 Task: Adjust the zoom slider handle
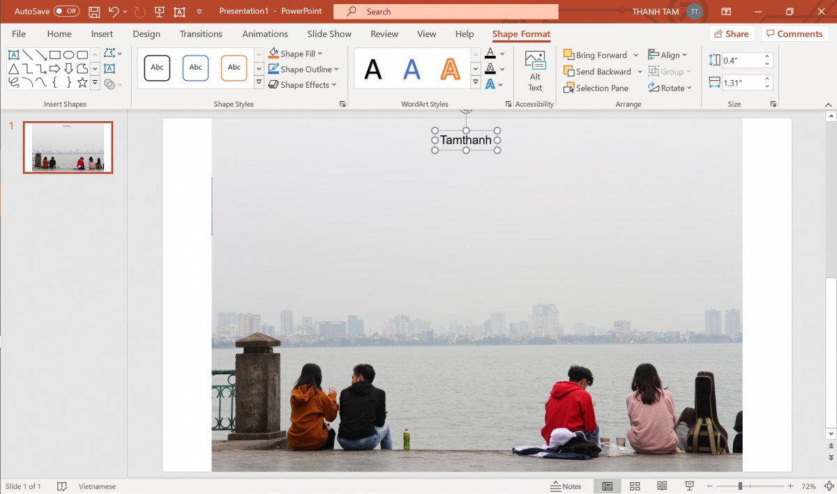click(x=740, y=486)
